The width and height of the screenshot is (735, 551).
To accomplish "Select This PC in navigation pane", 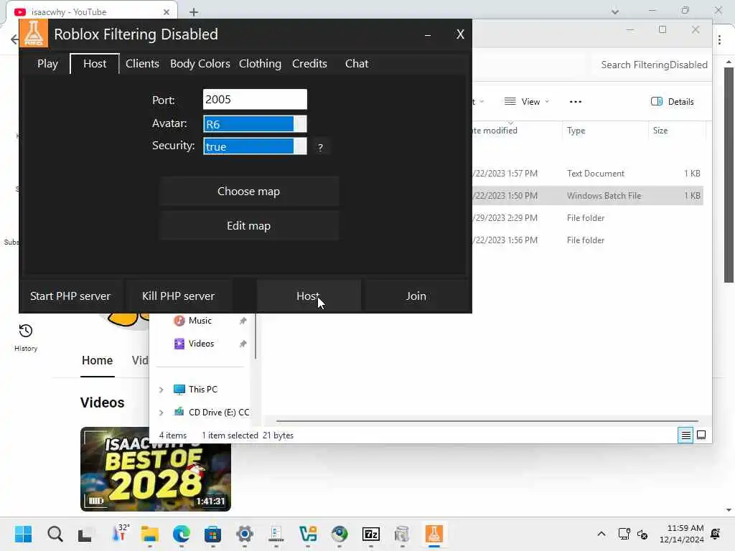I will click(x=202, y=390).
